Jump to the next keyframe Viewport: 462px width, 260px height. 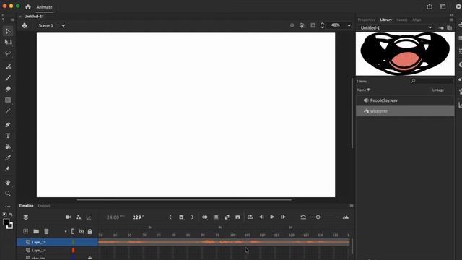click(193, 217)
